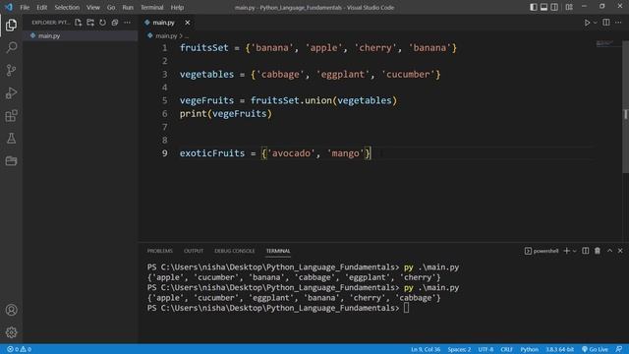Viewport: 629px width, 354px height.
Task: Click UTF-8 encoding in status bar
Action: [x=486, y=349]
